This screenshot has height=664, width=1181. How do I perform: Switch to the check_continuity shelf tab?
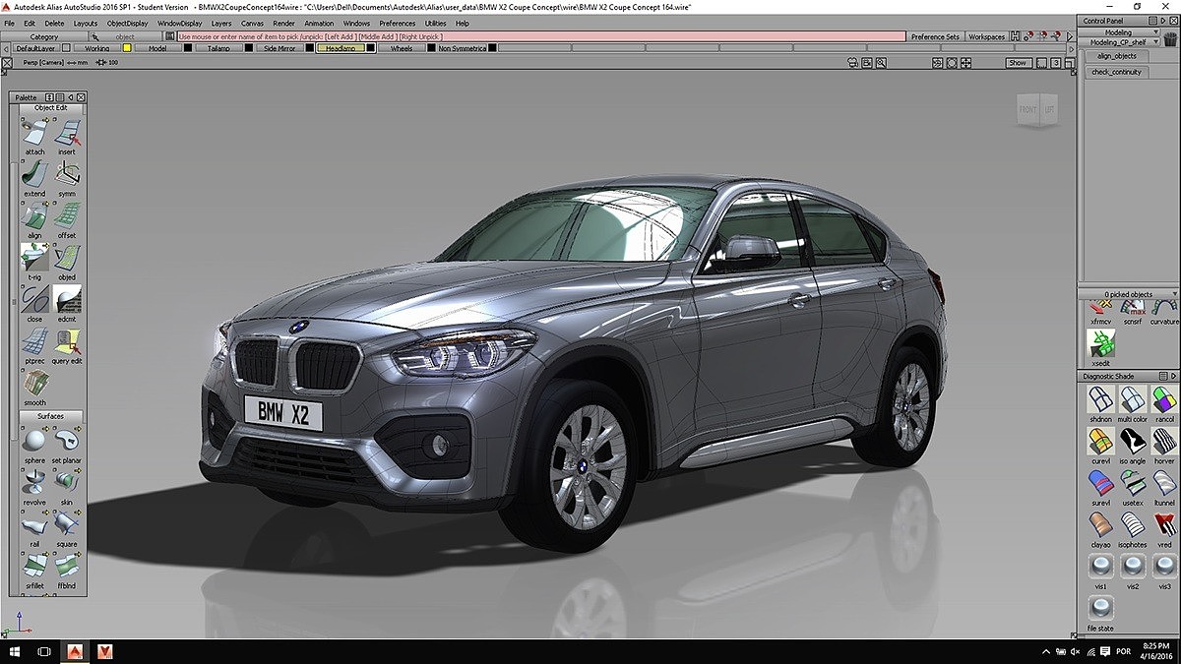1117,72
